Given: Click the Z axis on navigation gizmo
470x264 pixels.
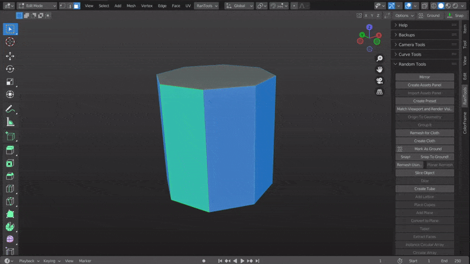Looking at the screenshot, I should [x=370, y=27].
